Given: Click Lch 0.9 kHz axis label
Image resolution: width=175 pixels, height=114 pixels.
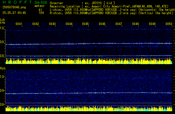Looking at the screenshot, I should point(2,42).
